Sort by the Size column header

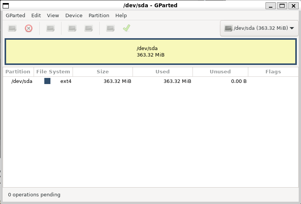point(103,72)
